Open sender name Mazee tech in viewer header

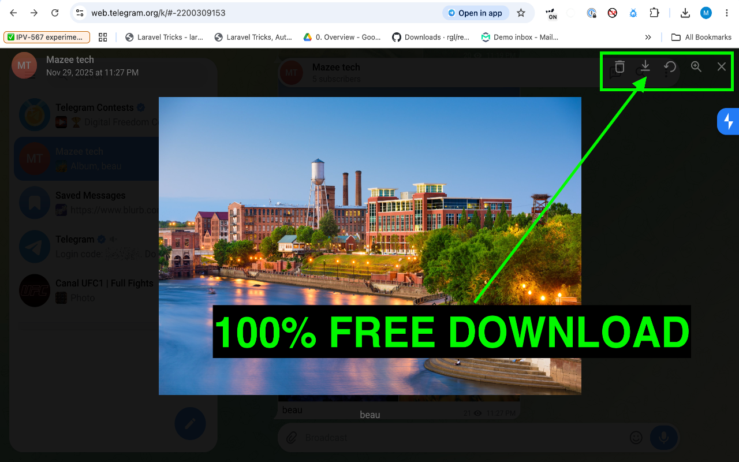(70, 59)
